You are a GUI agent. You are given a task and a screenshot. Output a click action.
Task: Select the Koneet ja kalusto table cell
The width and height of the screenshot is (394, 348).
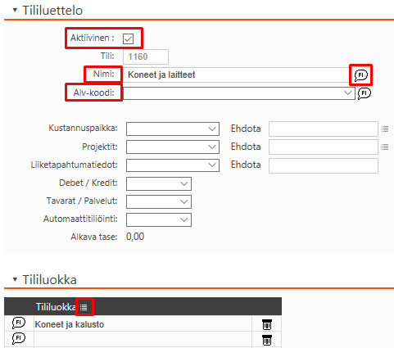[143, 324]
